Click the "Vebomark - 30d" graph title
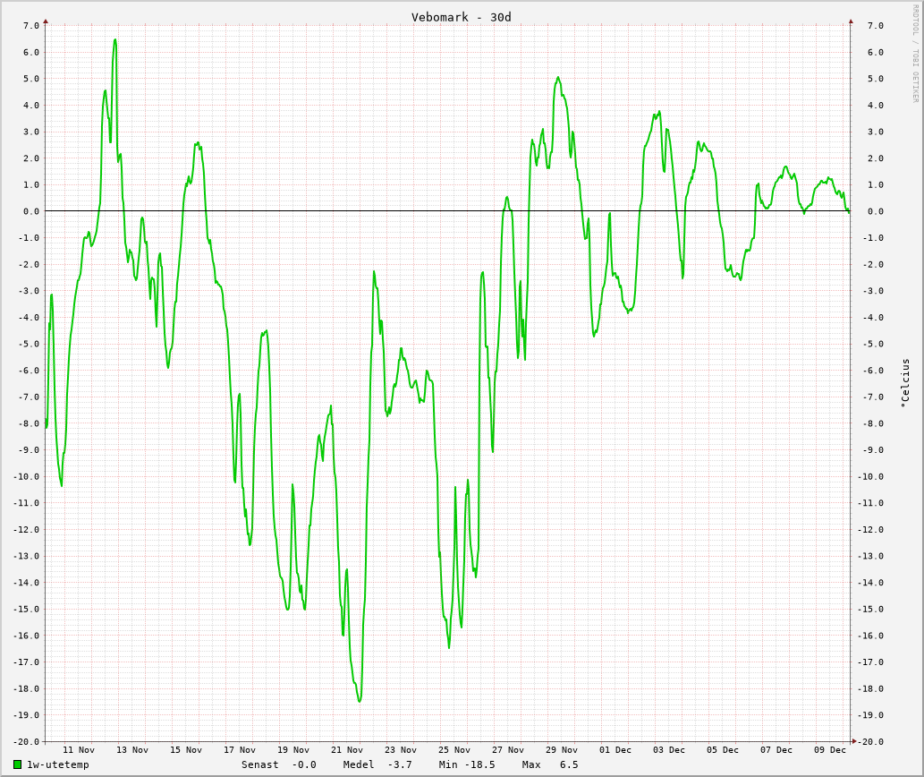The height and width of the screenshot is (777, 924). pyautogui.click(x=461, y=17)
